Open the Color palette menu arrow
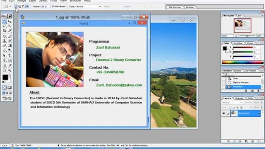The image size is (265, 149). (262, 43)
